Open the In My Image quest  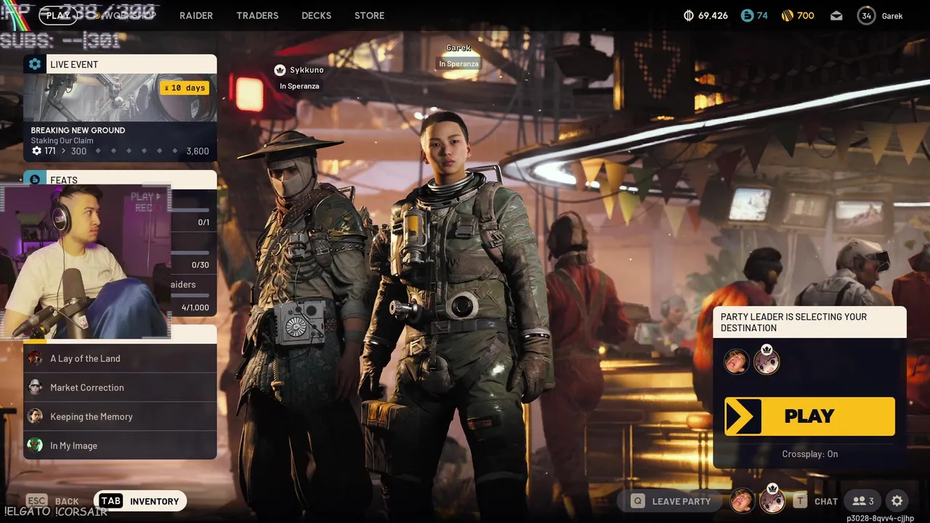pyautogui.click(x=120, y=445)
